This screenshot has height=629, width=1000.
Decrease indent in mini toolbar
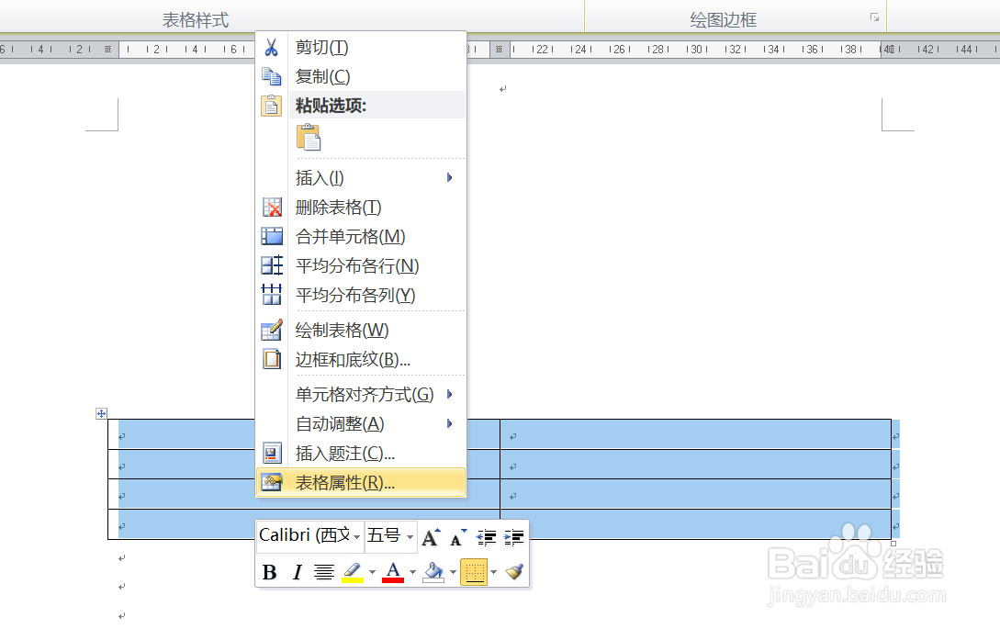click(486, 537)
